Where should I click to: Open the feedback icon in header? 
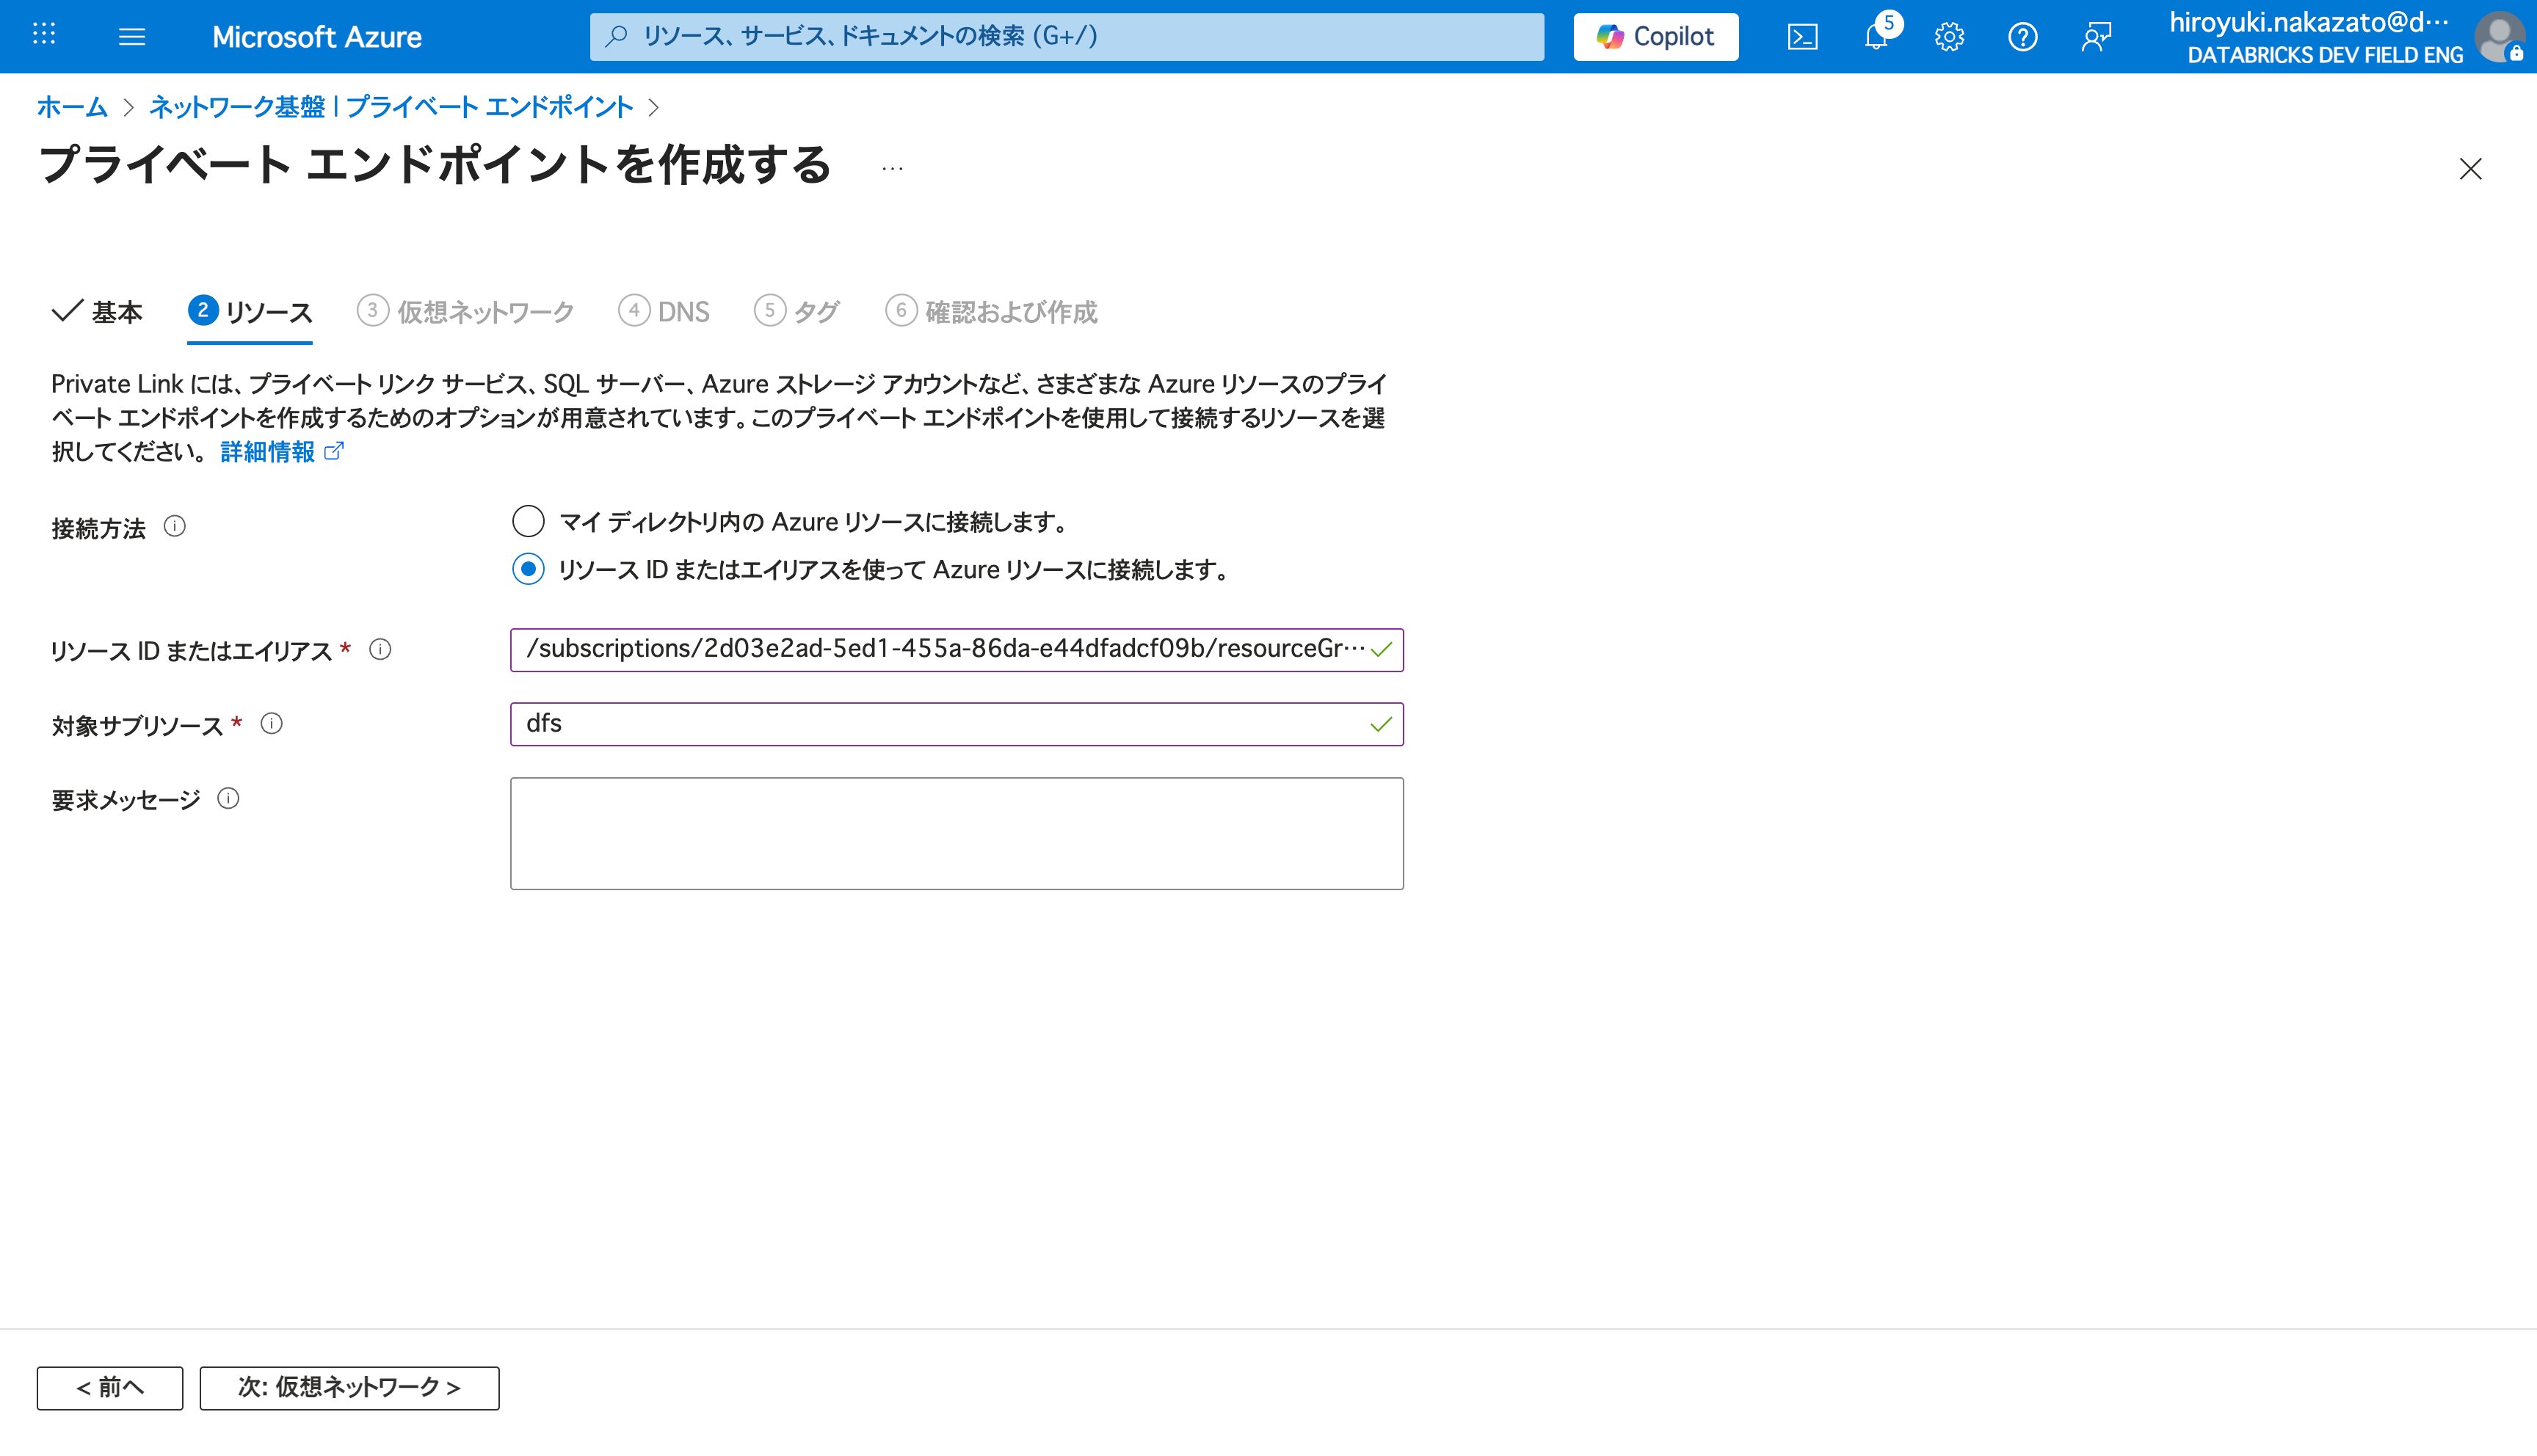pos(2096,37)
